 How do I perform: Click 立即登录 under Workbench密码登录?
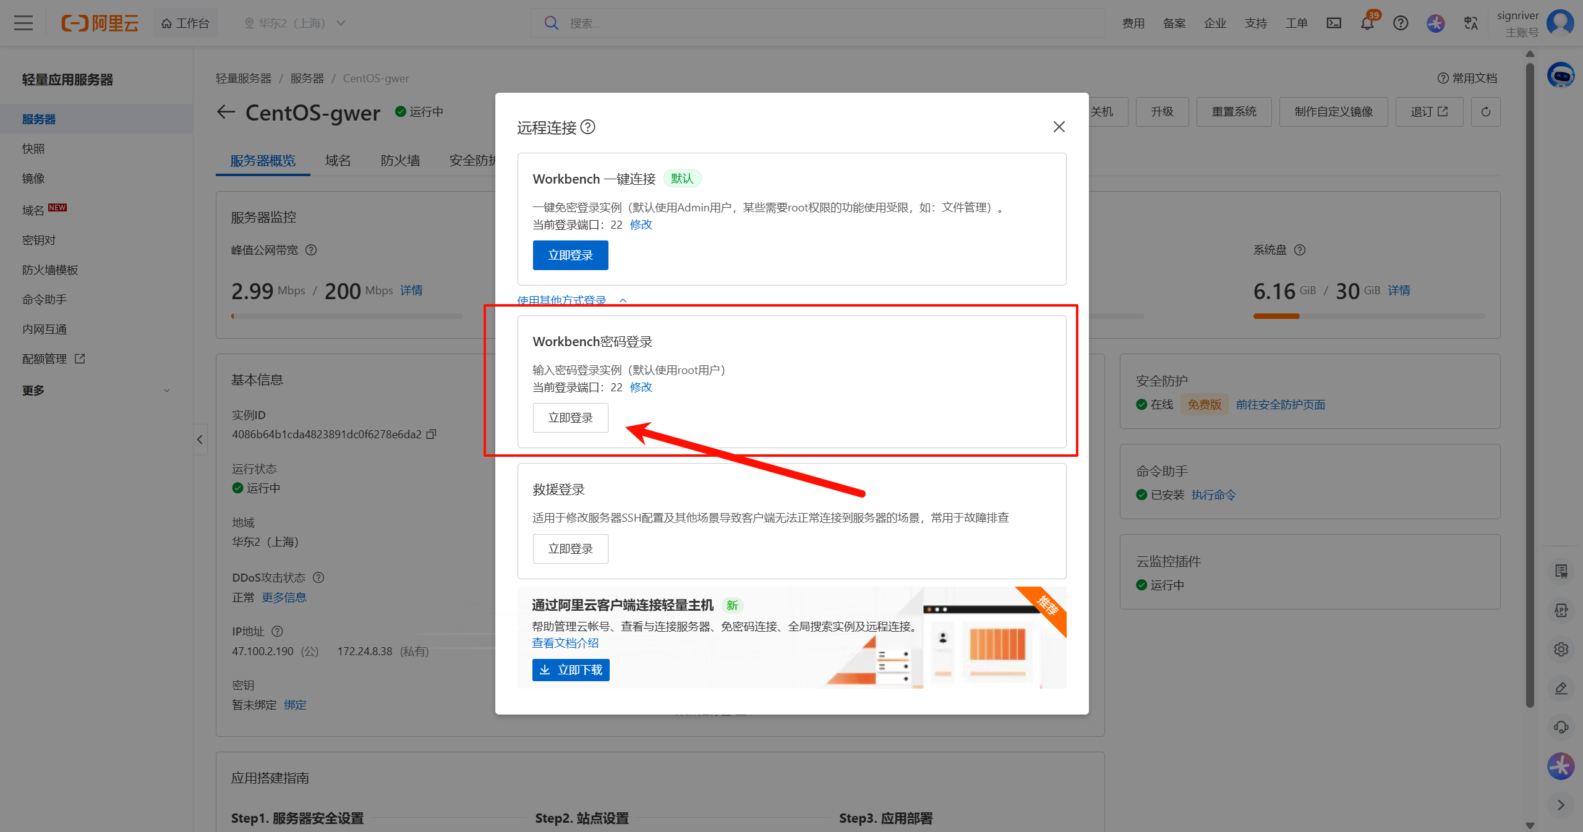coord(570,418)
